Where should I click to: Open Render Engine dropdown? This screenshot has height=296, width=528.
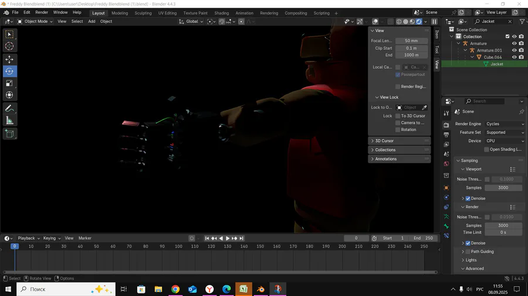(505, 124)
